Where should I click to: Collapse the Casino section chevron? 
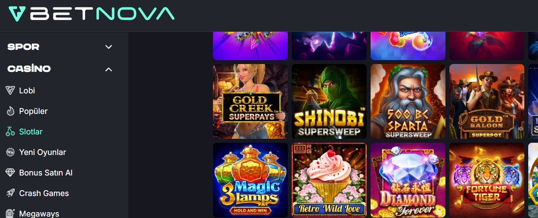(108, 69)
